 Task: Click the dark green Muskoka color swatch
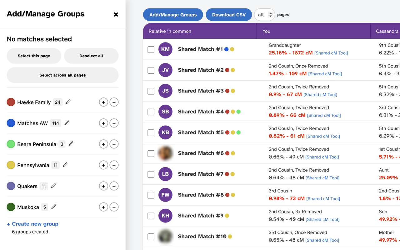point(11,207)
